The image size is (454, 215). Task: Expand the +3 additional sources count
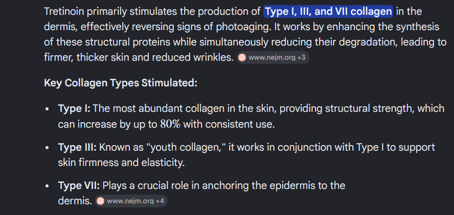[x=302, y=58]
